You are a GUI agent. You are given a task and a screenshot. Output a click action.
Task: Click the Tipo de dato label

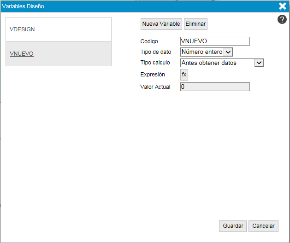[x=156, y=52]
